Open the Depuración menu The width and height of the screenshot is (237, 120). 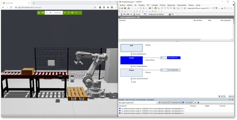pyautogui.click(x=171, y=5)
